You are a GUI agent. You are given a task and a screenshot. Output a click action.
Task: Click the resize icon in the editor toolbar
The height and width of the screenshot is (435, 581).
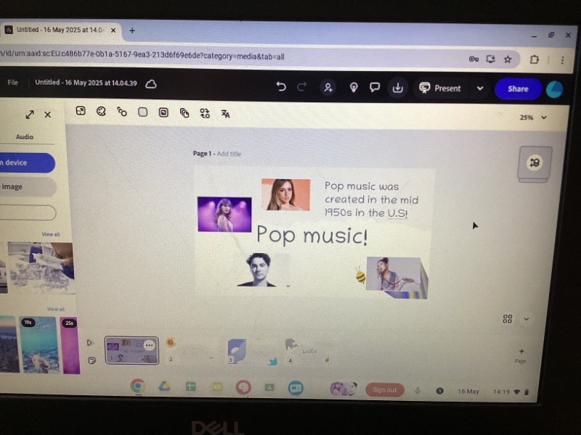tap(81, 111)
